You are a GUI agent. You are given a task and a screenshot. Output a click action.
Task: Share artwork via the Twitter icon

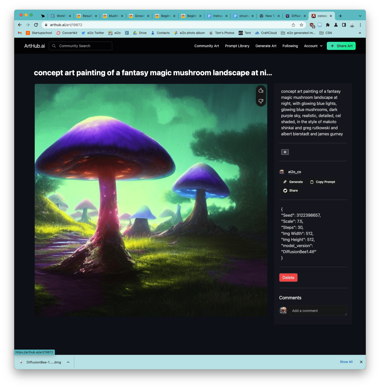(285, 190)
